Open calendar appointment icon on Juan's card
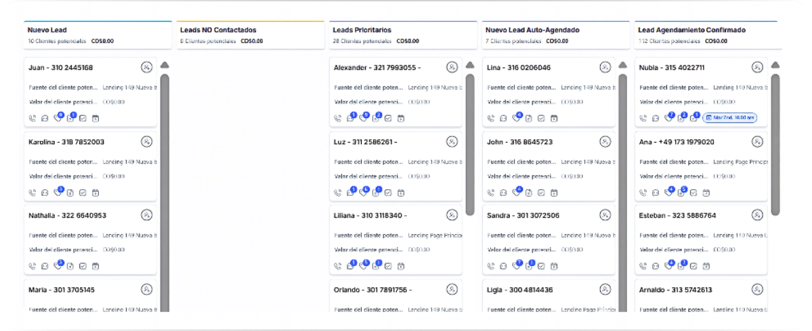 click(95, 118)
